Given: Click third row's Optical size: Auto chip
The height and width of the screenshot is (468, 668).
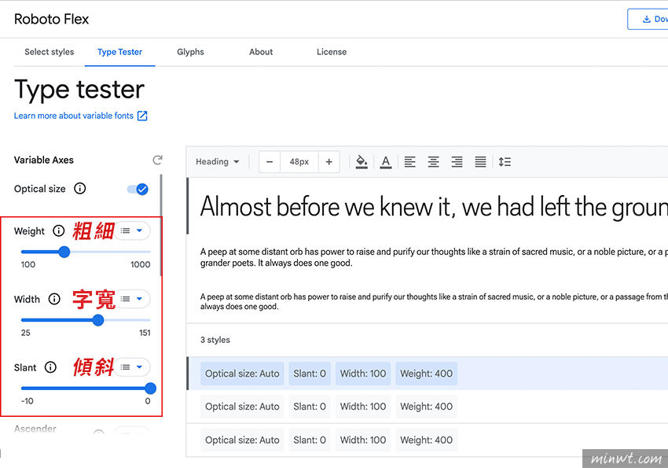Looking at the screenshot, I should 242,440.
